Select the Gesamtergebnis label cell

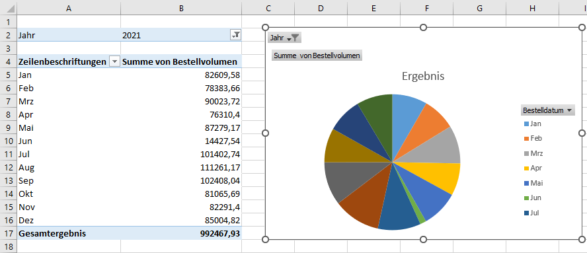(69, 234)
